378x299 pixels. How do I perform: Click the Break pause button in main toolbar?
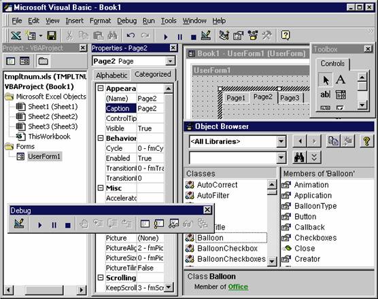click(x=180, y=37)
